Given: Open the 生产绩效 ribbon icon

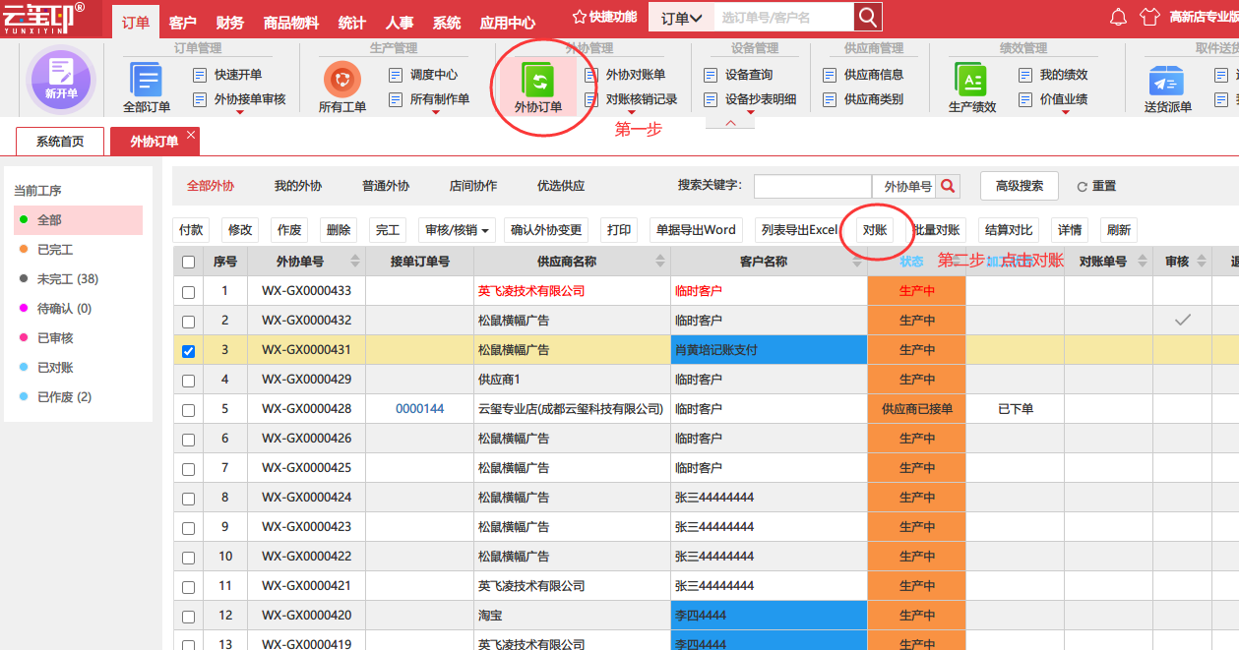Looking at the screenshot, I should point(971,86).
